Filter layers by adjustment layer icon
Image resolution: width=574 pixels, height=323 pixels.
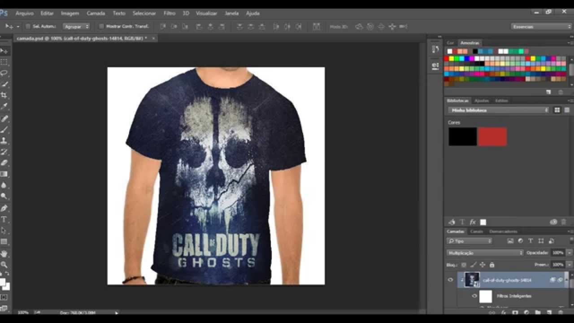click(520, 241)
